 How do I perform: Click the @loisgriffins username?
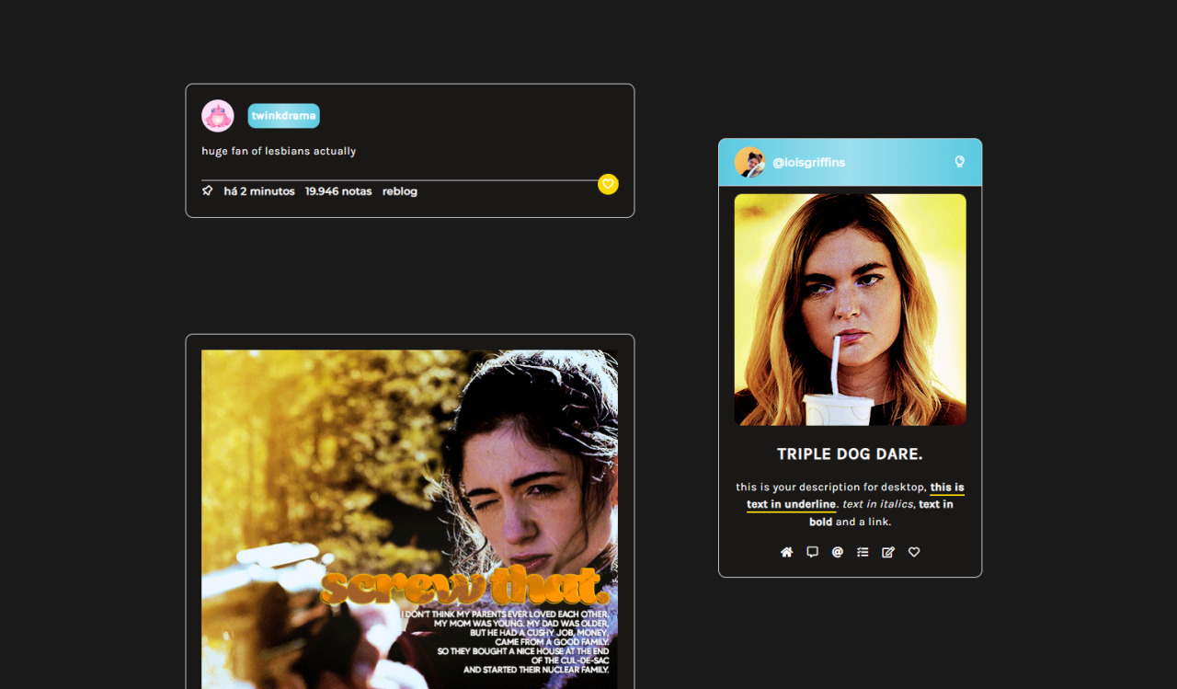(808, 163)
